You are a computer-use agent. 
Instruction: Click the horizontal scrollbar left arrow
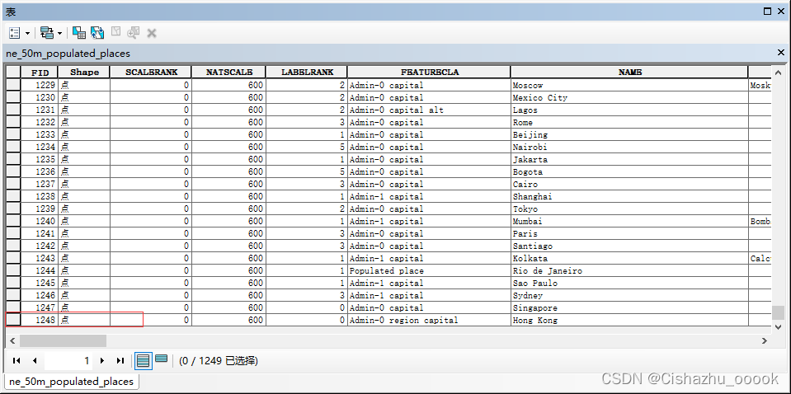coord(12,341)
